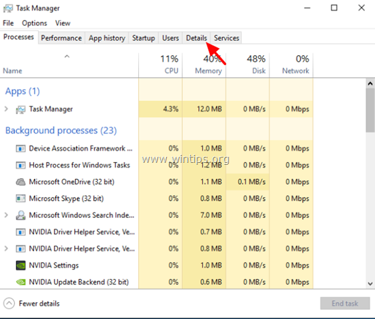
Task: Click the scrollbar down arrow
Action: (370, 284)
